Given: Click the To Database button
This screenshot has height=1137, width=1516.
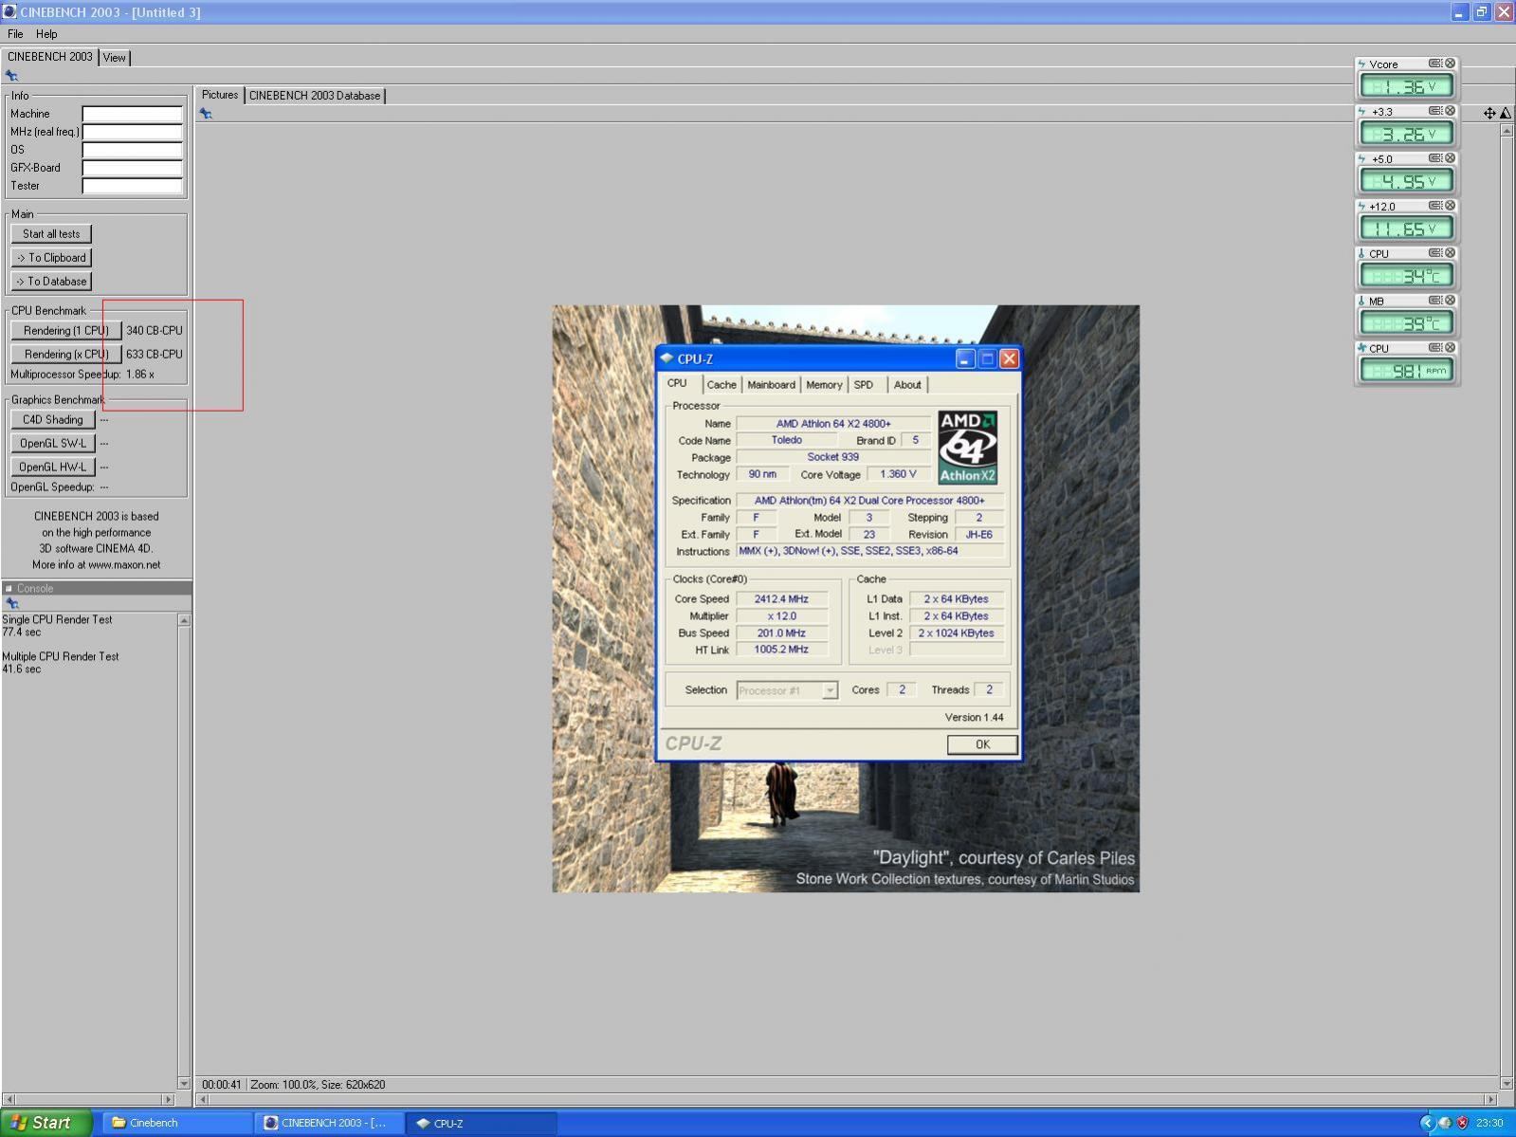Looking at the screenshot, I should pyautogui.click(x=51, y=282).
